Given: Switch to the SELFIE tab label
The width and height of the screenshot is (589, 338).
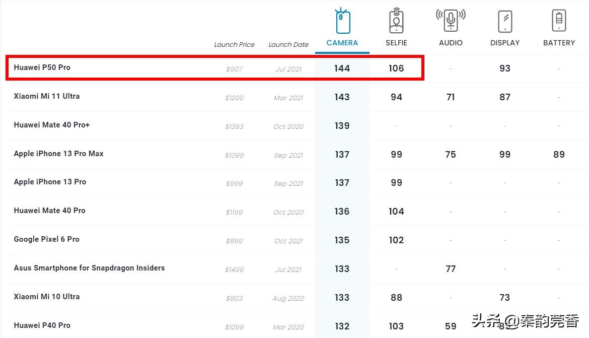Looking at the screenshot, I should tap(396, 43).
